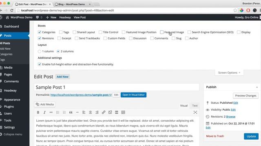Uncheck the Revisions box

(x=40, y=38)
